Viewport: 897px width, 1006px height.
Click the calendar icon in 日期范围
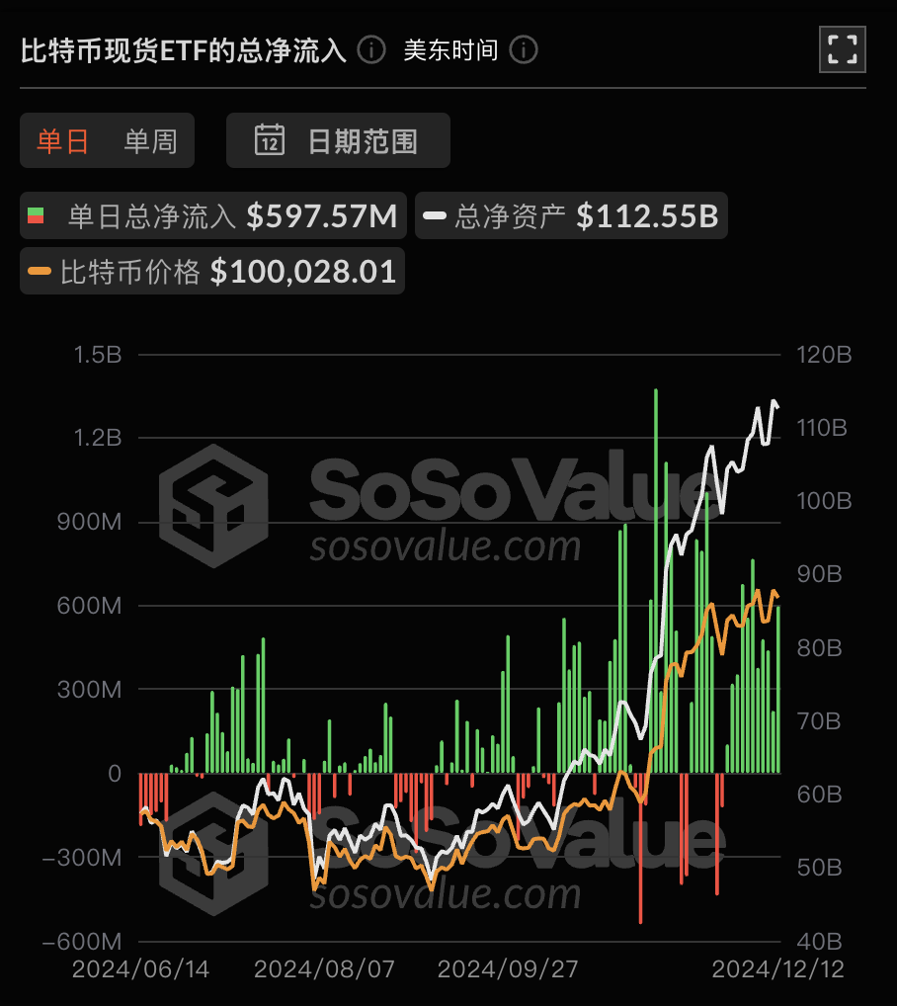(270, 140)
